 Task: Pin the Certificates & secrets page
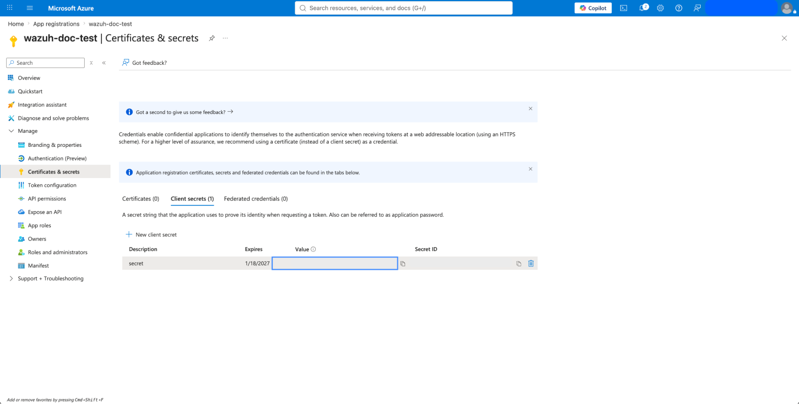(212, 38)
